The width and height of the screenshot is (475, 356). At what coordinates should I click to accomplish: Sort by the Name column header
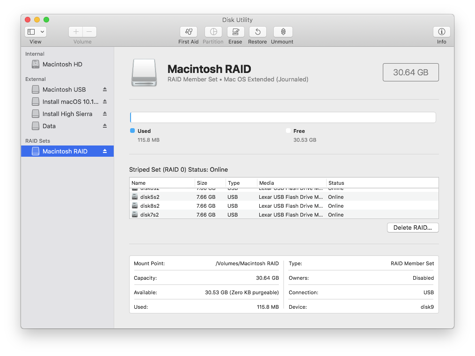click(x=162, y=183)
